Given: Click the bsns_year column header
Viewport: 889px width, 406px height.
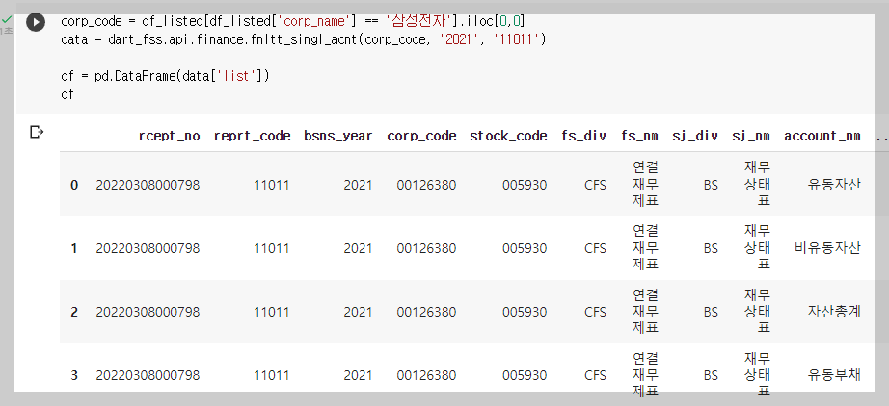Looking at the screenshot, I should click(338, 137).
